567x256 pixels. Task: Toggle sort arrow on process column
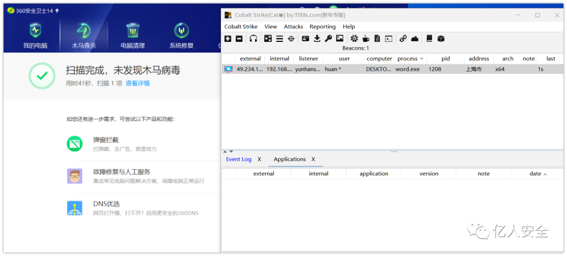pyautogui.click(x=422, y=59)
